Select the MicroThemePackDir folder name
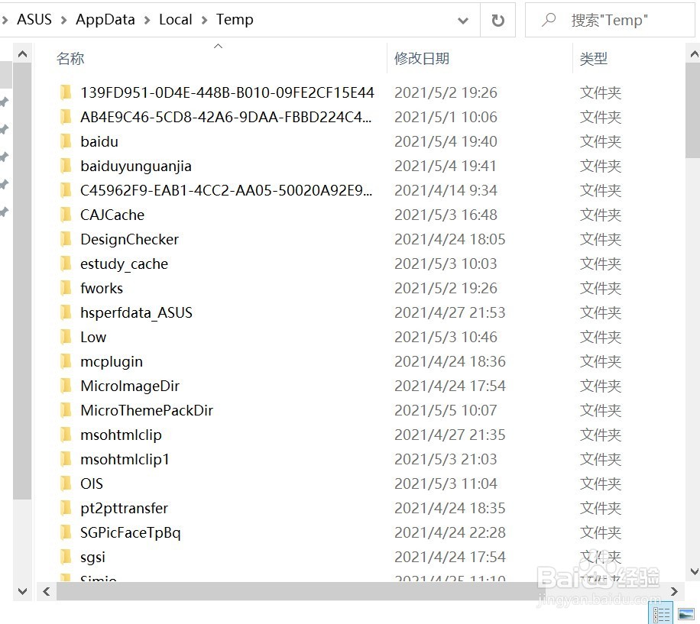This screenshot has height=624, width=700. coord(147,410)
